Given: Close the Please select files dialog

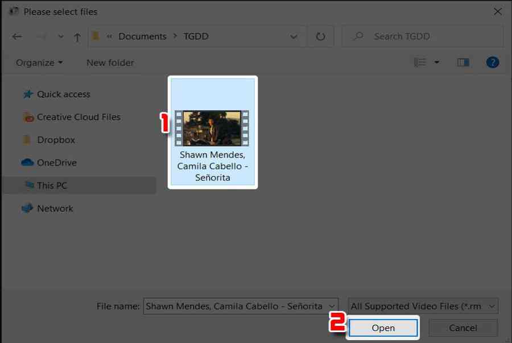Looking at the screenshot, I should point(498,12).
